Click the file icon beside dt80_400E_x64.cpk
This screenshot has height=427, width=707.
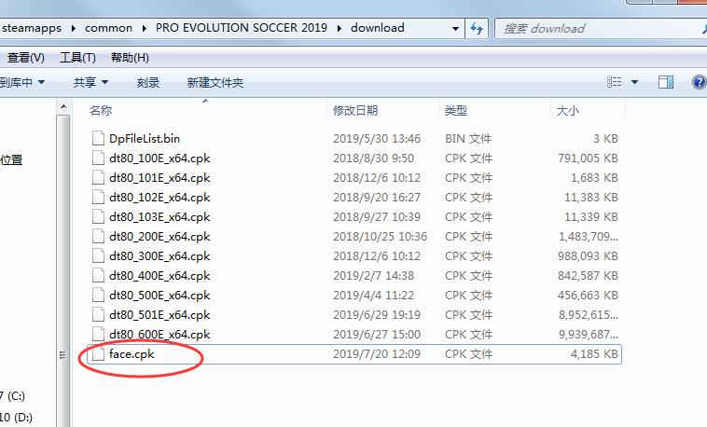(98, 275)
